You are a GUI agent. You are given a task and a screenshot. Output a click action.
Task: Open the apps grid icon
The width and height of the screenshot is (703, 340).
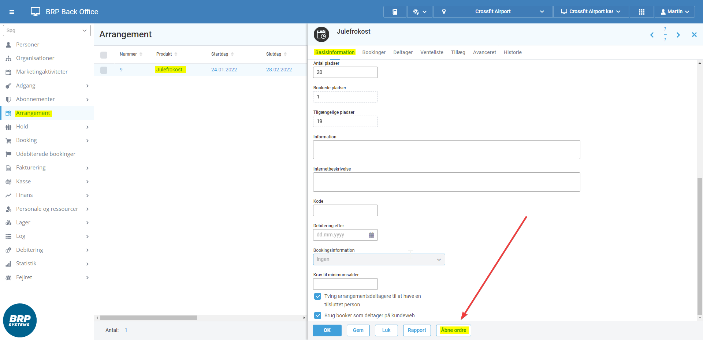click(641, 12)
